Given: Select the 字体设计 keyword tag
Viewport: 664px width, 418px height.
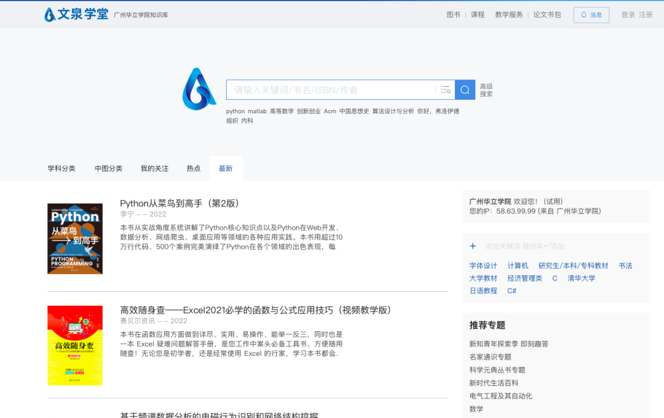Looking at the screenshot, I should tap(483, 266).
